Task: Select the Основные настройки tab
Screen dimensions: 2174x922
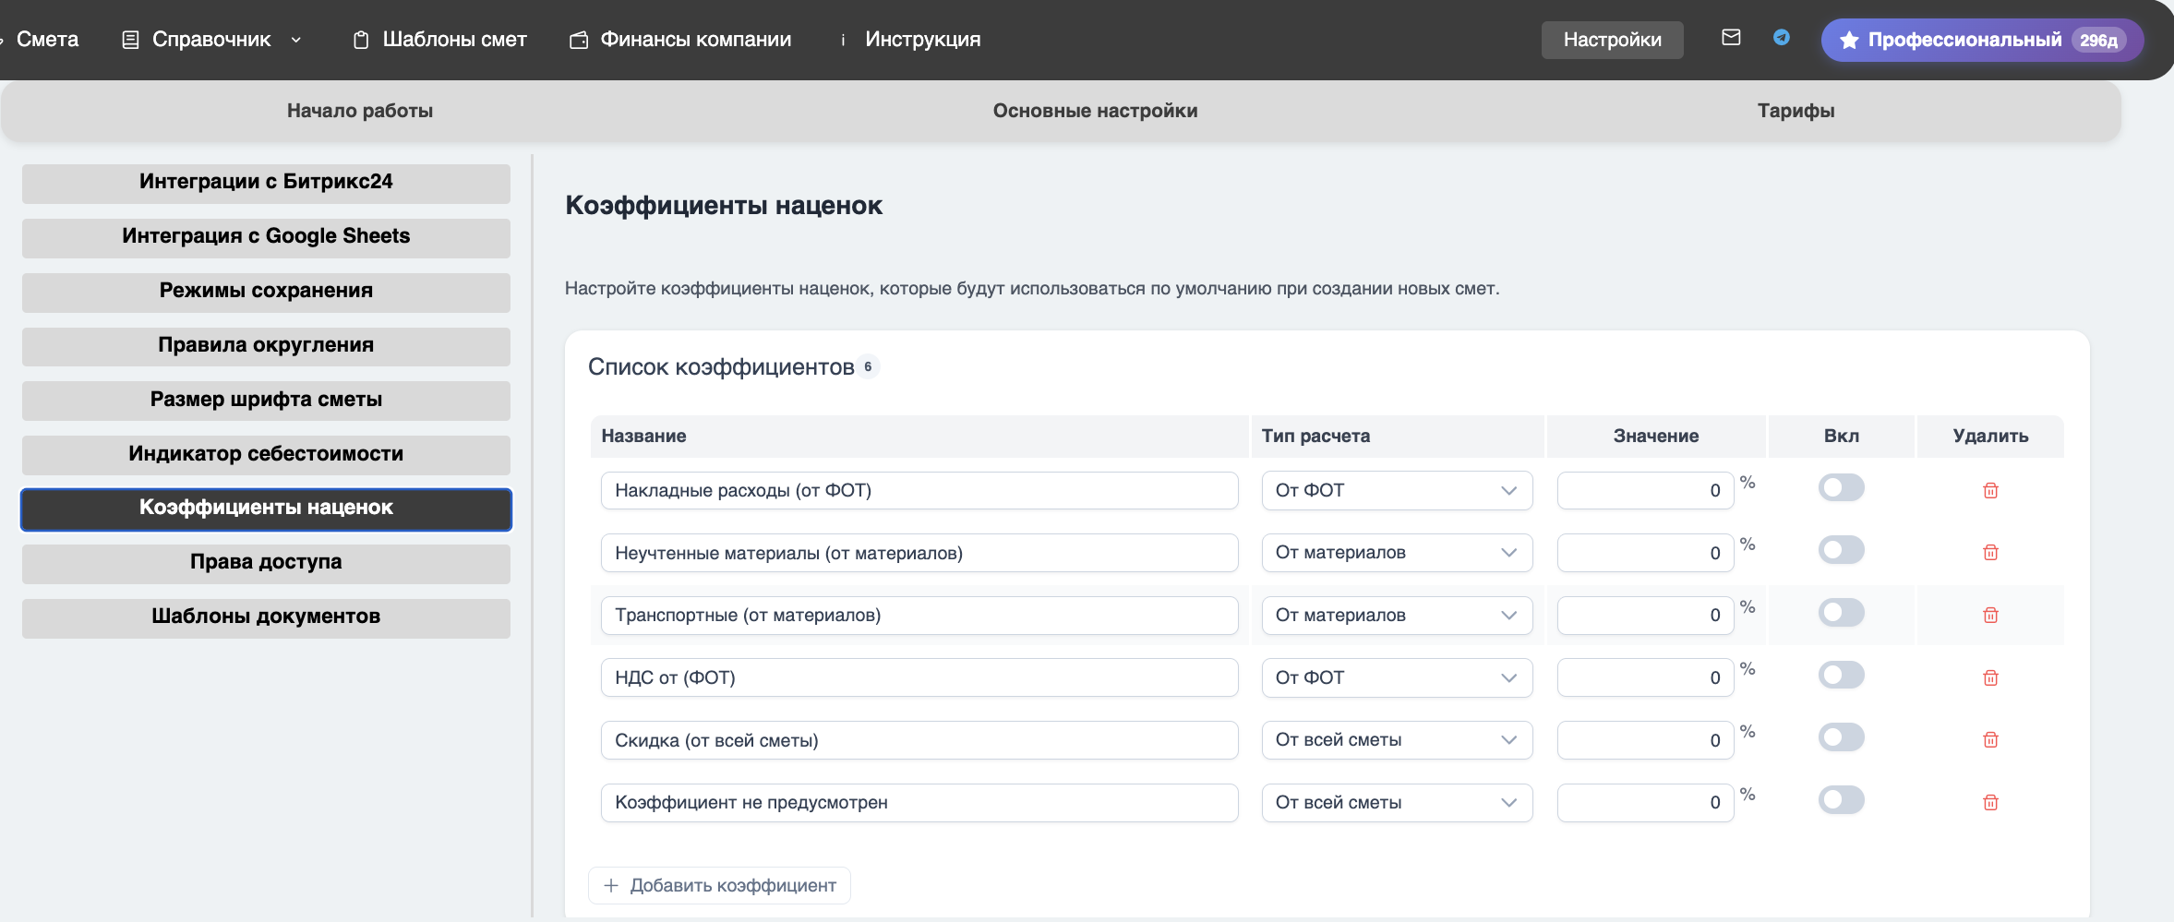Action: coord(1095,111)
